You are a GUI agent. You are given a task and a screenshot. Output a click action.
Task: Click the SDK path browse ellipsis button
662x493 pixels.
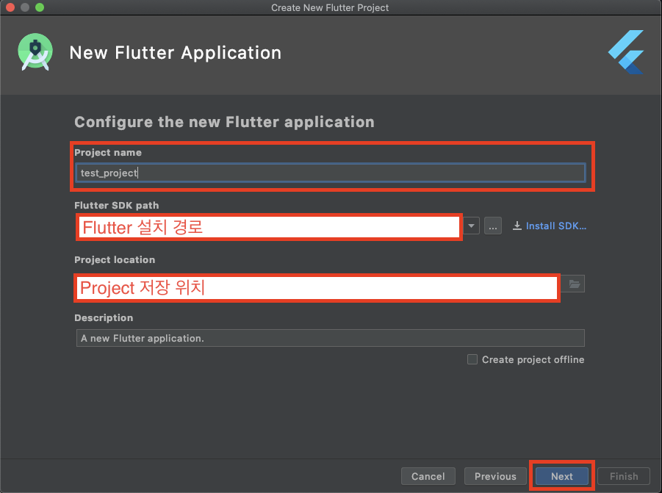493,226
